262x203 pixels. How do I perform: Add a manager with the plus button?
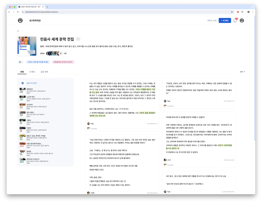[x=61, y=53]
